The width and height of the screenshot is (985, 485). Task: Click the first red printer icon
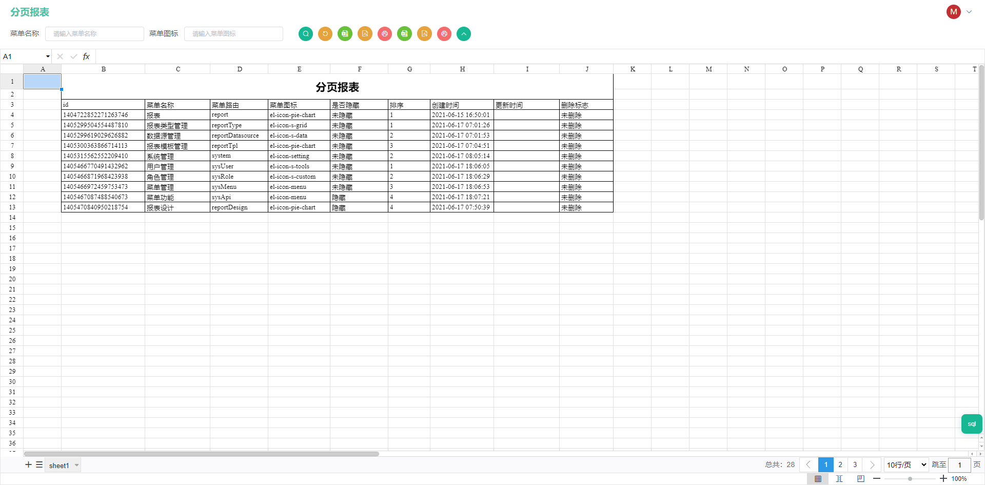click(x=385, y=34)
